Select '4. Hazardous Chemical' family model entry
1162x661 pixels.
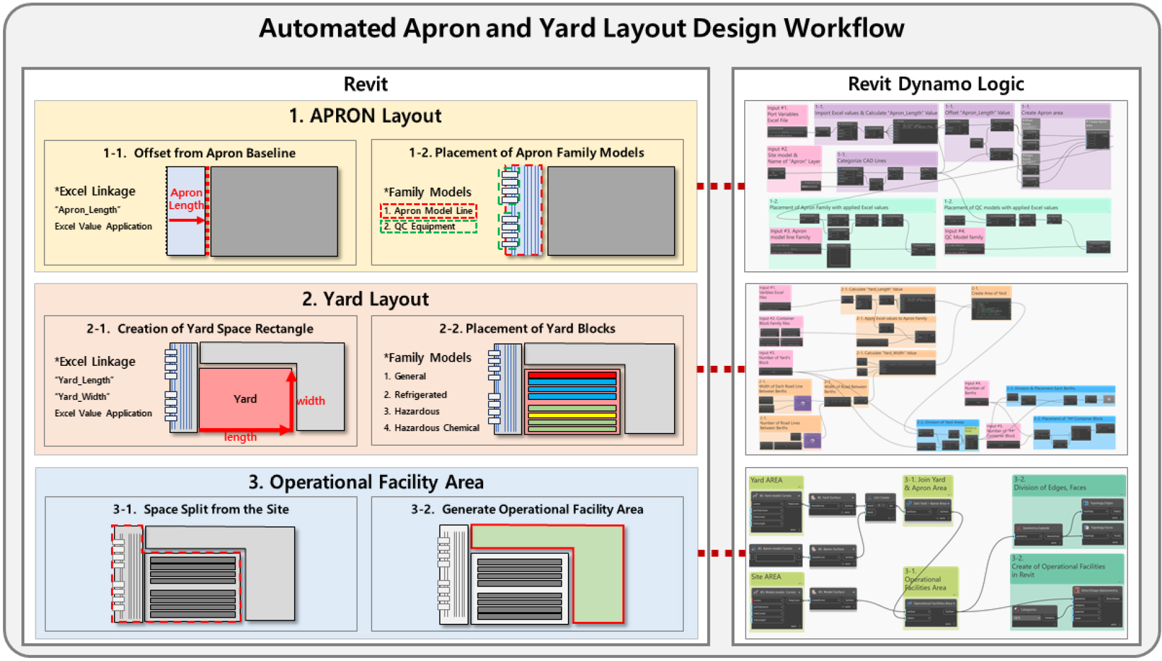coord(432,428)
